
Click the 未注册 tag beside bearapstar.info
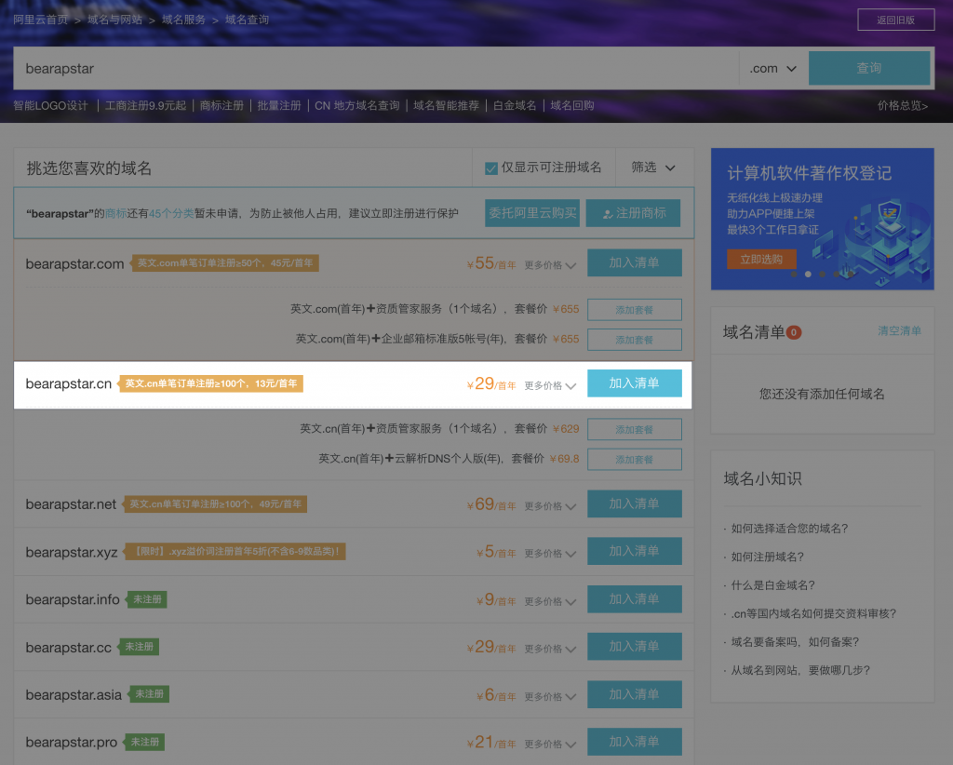pyautogui.click(x=147, y=599)
